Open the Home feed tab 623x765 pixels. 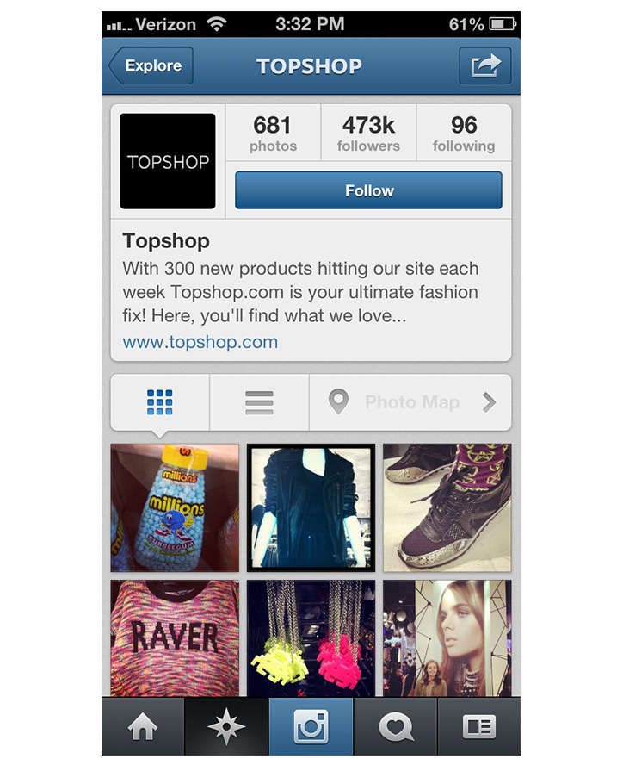point(143,726)
